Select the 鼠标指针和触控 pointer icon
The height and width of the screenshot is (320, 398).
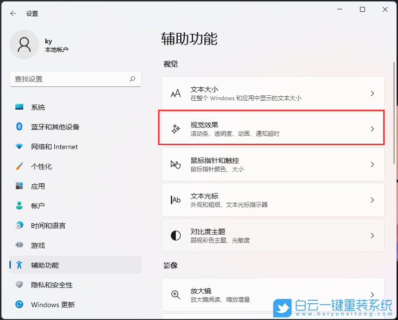point(175,163)
